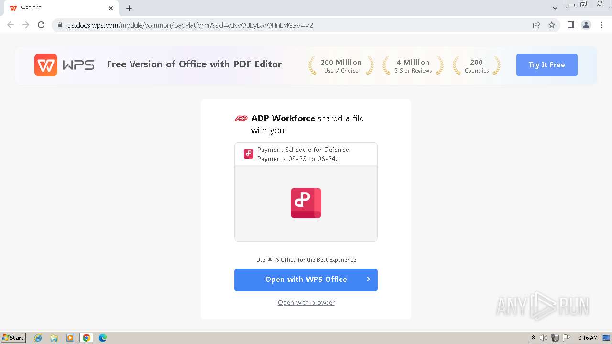Screen dimensions: 612x344
Task: Click the network tray icon
Action: click(x=555, y=338)
